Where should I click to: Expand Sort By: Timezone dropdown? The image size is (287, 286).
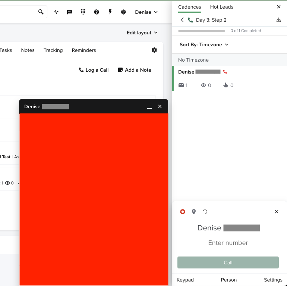204,45
